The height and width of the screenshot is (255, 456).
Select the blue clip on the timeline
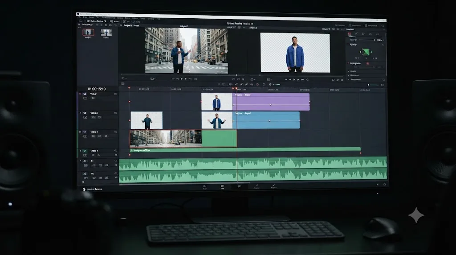pos(266,120)
